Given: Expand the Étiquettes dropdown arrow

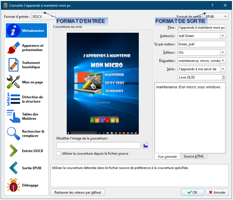Looking at the screenshot, I should click(x=223, y=61).
